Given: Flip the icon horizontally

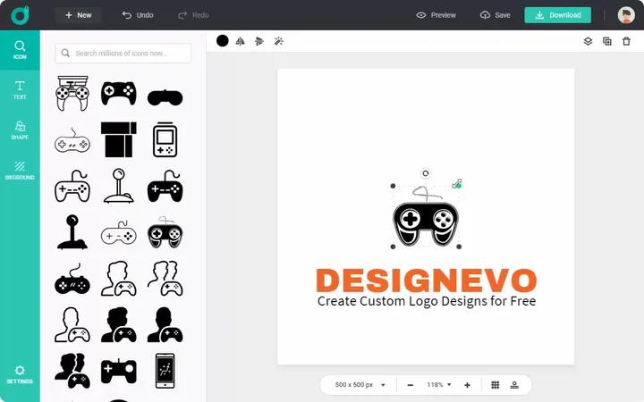Looking at the screenshot, I should click(241, 41).
